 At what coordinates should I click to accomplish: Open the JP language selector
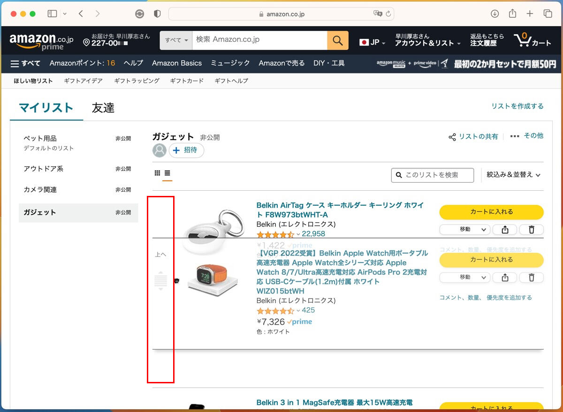373,42
